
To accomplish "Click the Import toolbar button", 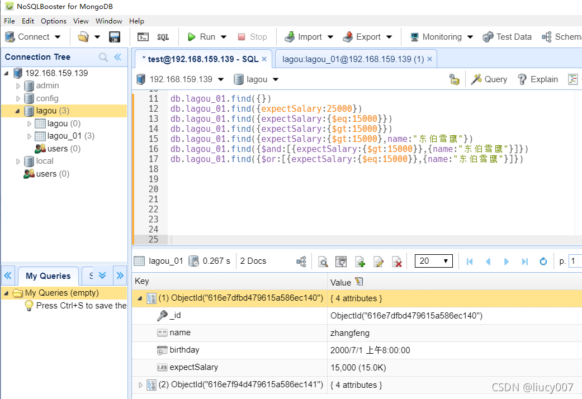I will click(x=303, y=37).
